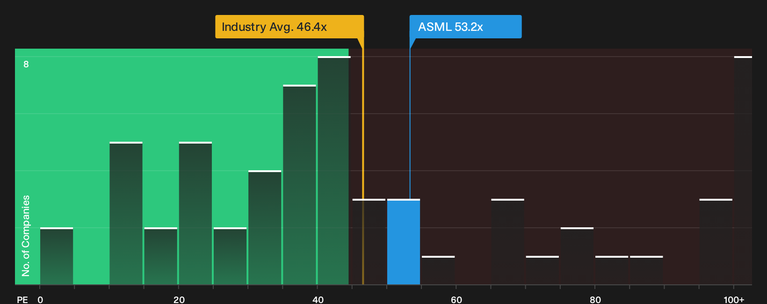Select the 100+ PE bar at the far right
The image size is (767, 304).
(743, 171)
